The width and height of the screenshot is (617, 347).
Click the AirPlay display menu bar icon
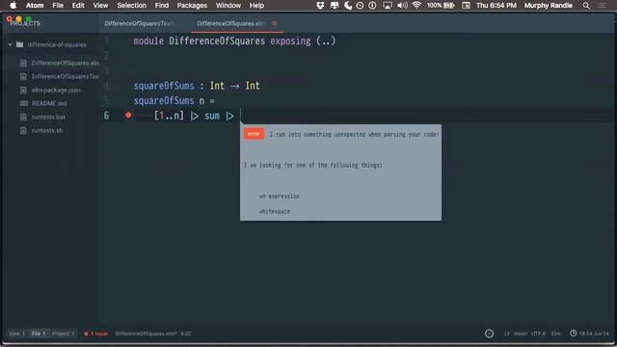[x=388, y=6]
